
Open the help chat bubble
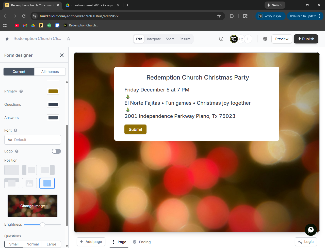[311, 230]
